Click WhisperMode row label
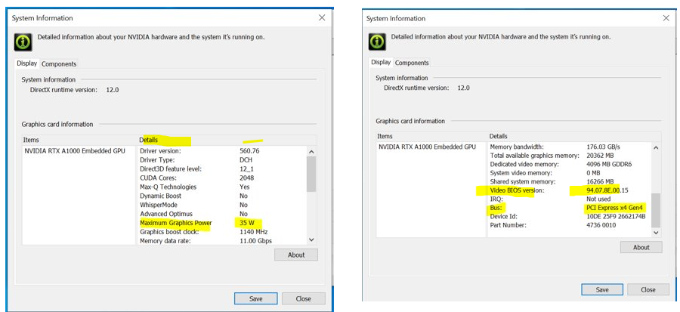 (x=159, y=205)
